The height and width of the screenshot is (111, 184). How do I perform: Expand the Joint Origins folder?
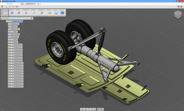(6, 37)
